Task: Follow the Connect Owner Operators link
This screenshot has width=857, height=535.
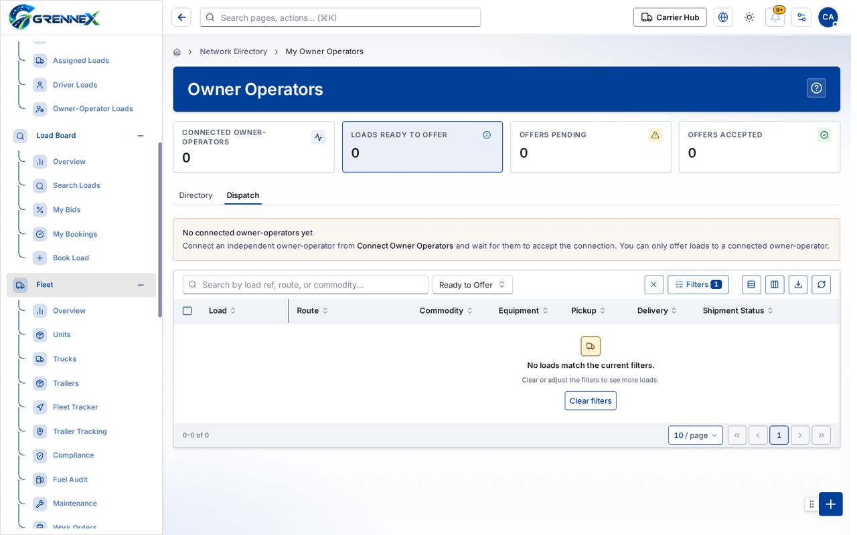Action: coord(405,246)
